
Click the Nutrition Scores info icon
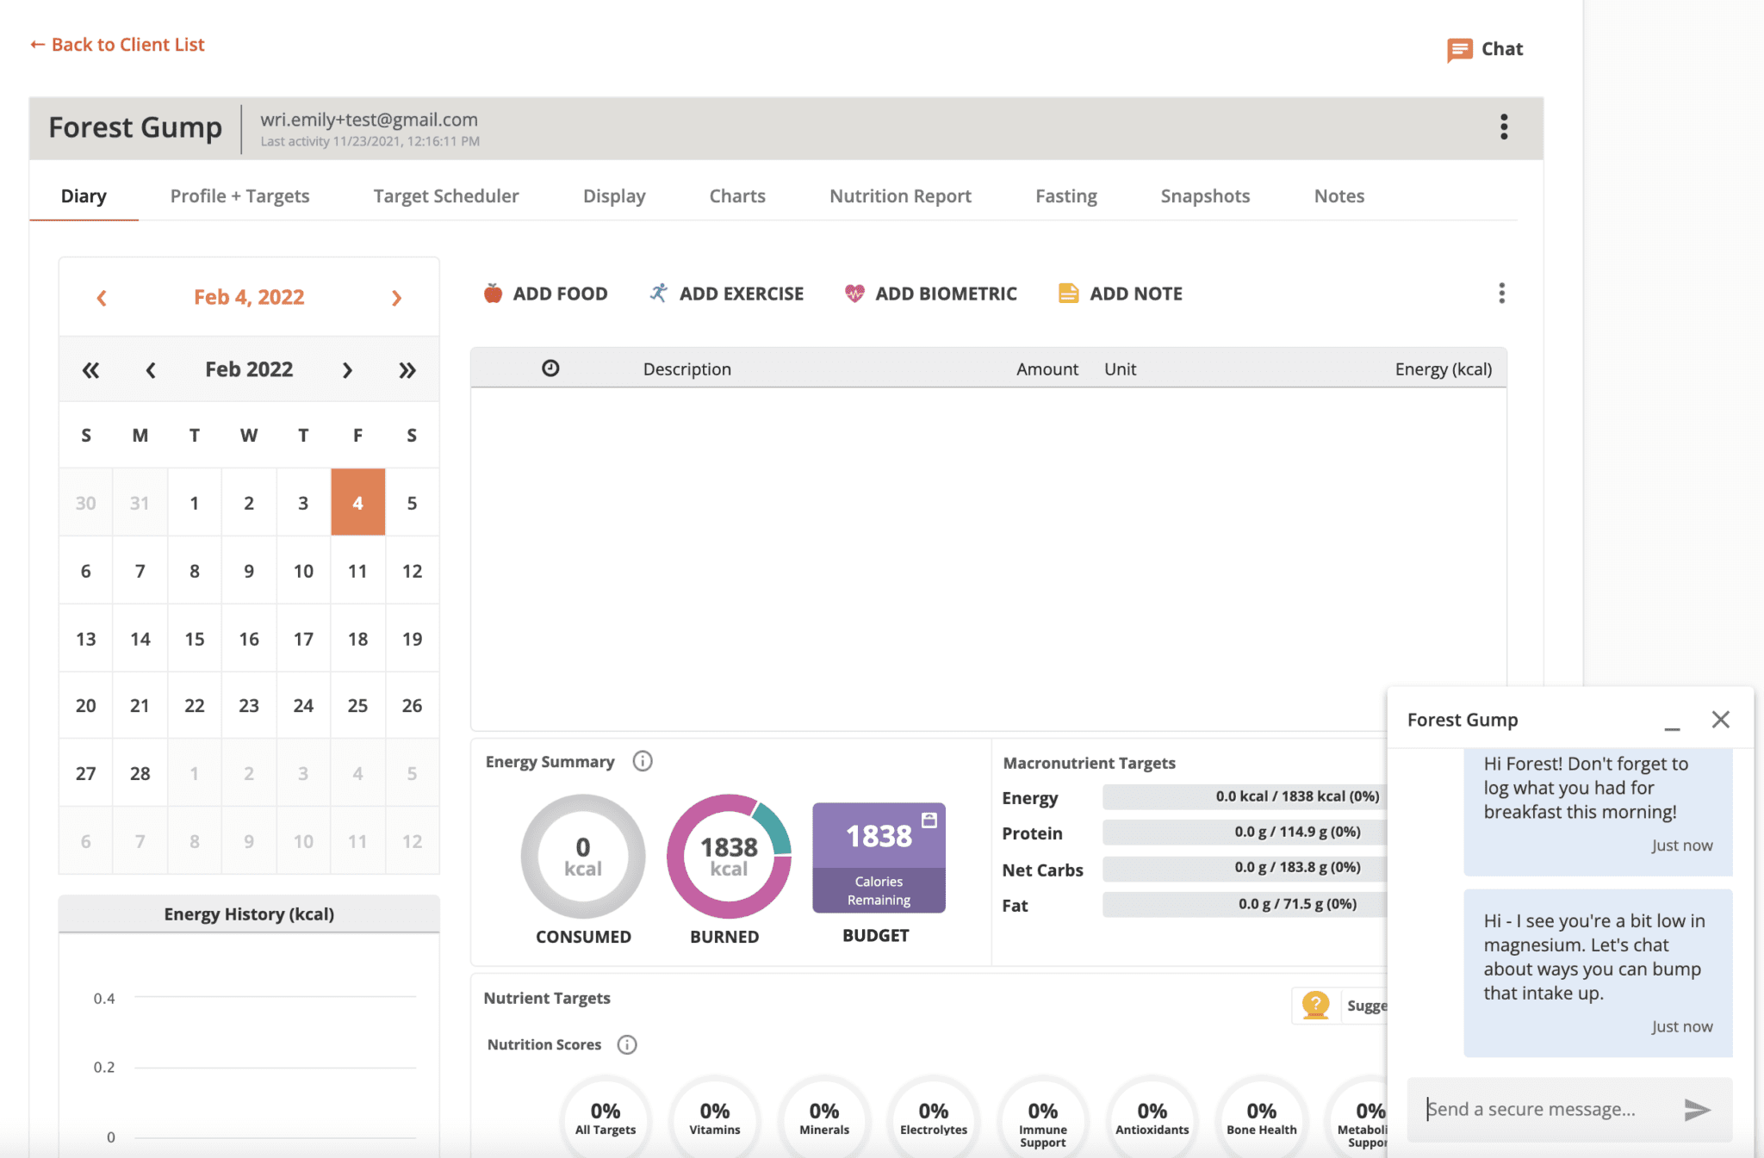pos(627,1044)
